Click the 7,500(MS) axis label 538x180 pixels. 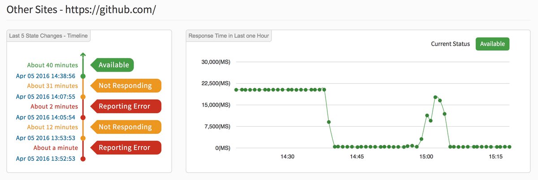(217, 126)
